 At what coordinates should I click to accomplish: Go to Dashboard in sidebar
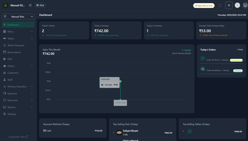coord(18,25)
